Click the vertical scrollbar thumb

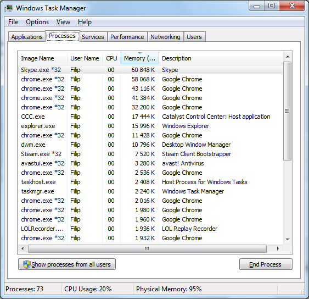click(288, 111)
